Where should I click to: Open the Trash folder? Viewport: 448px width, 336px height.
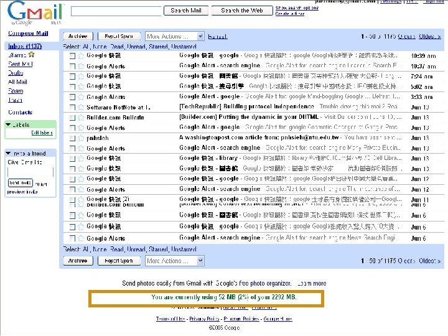[x=15, y=100]
